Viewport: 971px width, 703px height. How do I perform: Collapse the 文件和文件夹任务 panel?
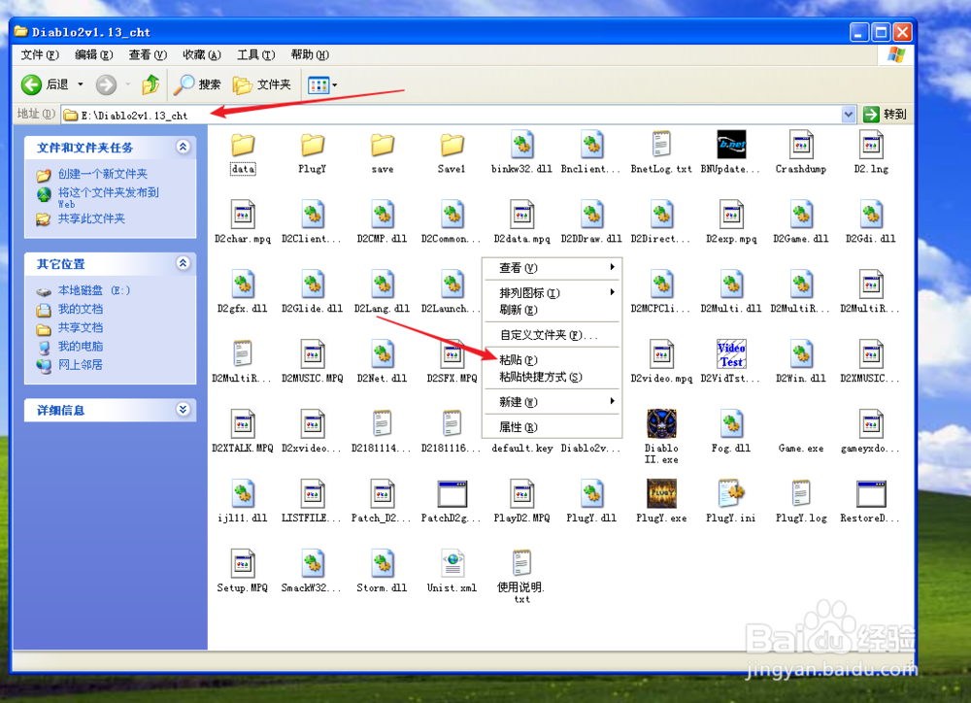[183, 147]
